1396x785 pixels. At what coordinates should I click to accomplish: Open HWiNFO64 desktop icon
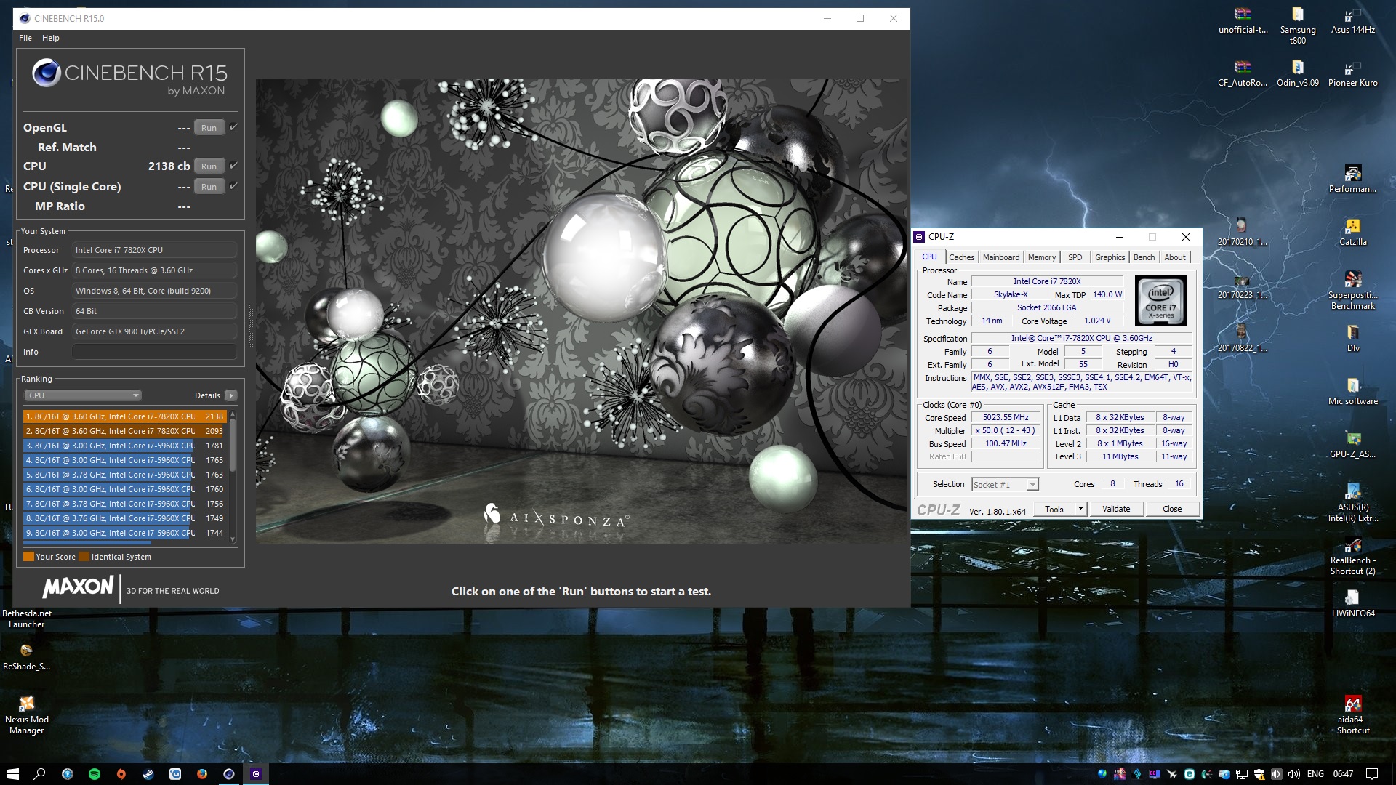coord(1353,603)
